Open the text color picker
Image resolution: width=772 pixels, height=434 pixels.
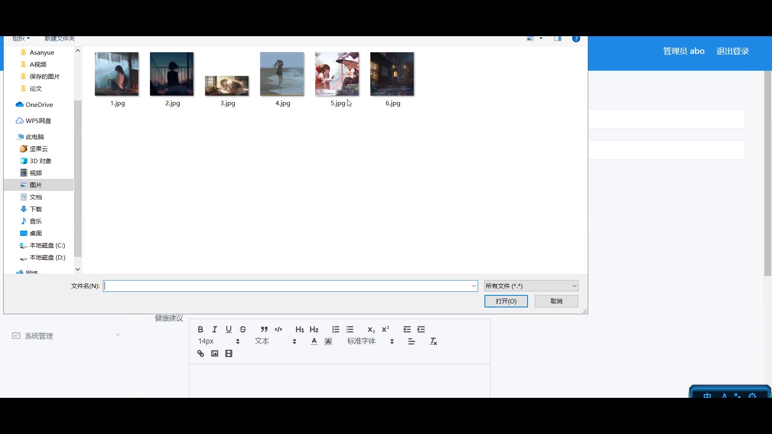pyautogui.click(x=314, y=342)
